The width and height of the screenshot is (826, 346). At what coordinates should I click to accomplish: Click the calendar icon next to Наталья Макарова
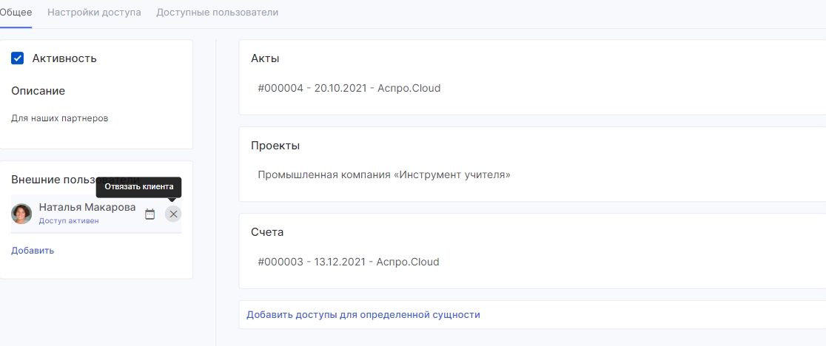pos(150,214)
